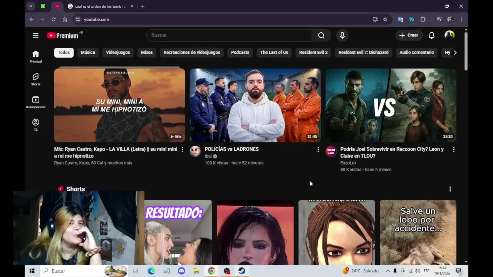Select the Mixes filter chip
The height and width of the screenshot is (277, 493).
(x=147, y=52)
